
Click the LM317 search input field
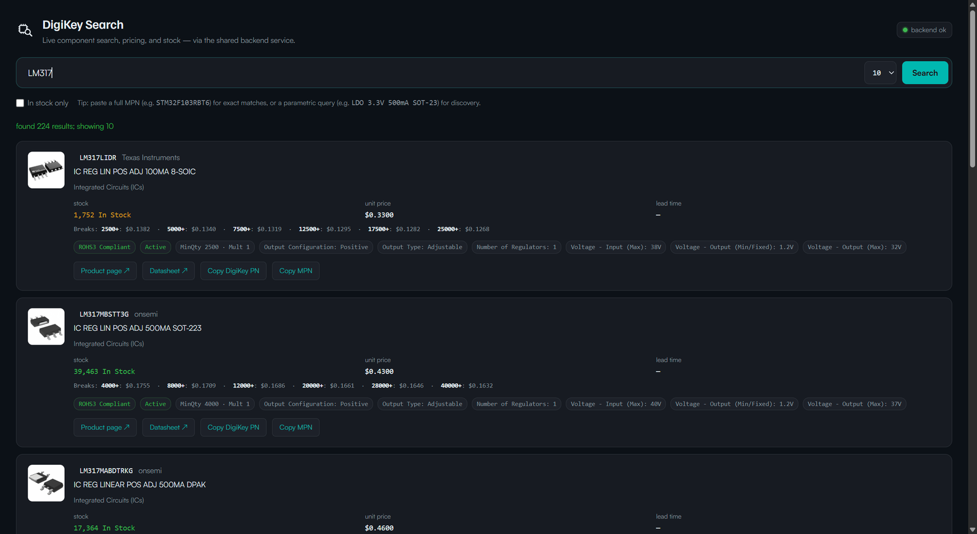click(442, 73)
